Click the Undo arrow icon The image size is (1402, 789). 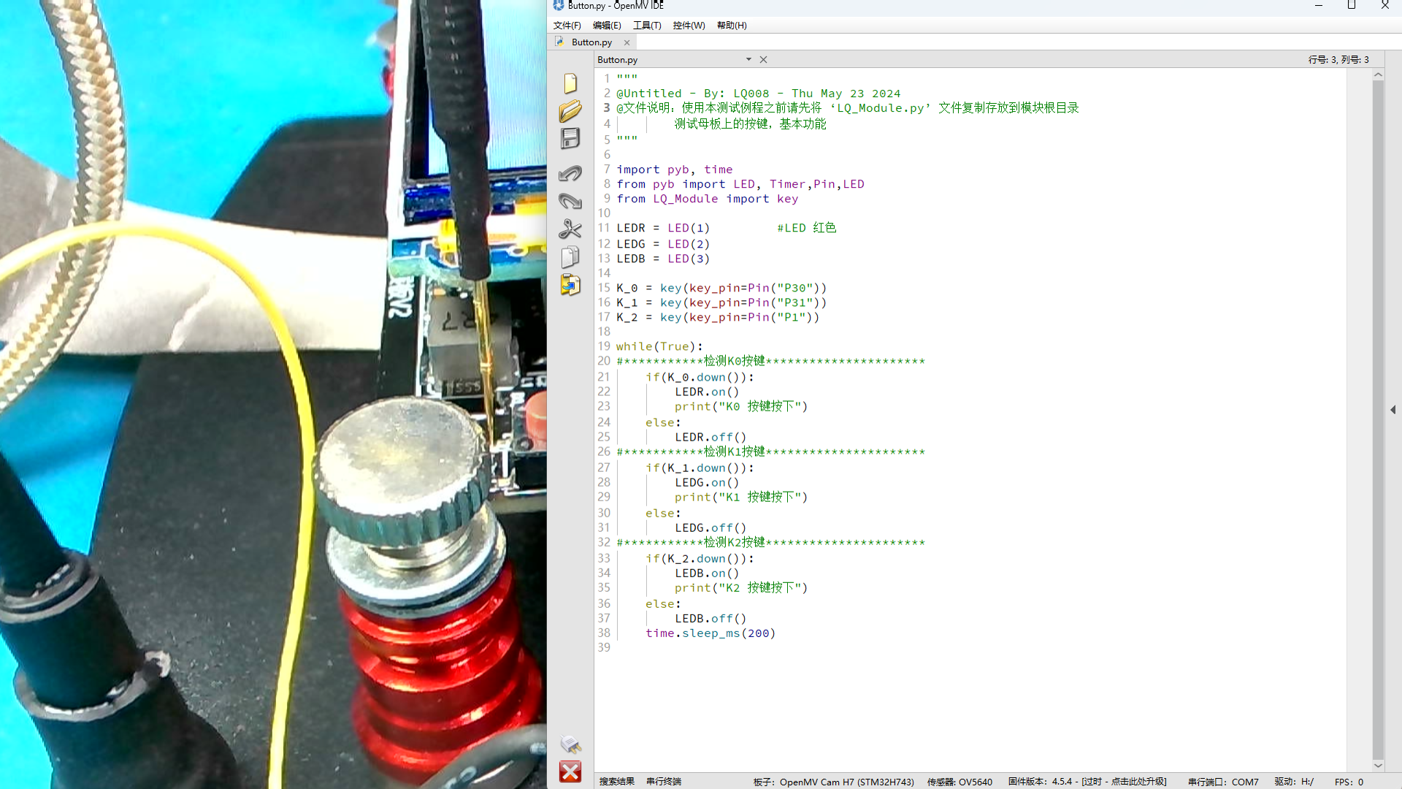pos(570,173)
